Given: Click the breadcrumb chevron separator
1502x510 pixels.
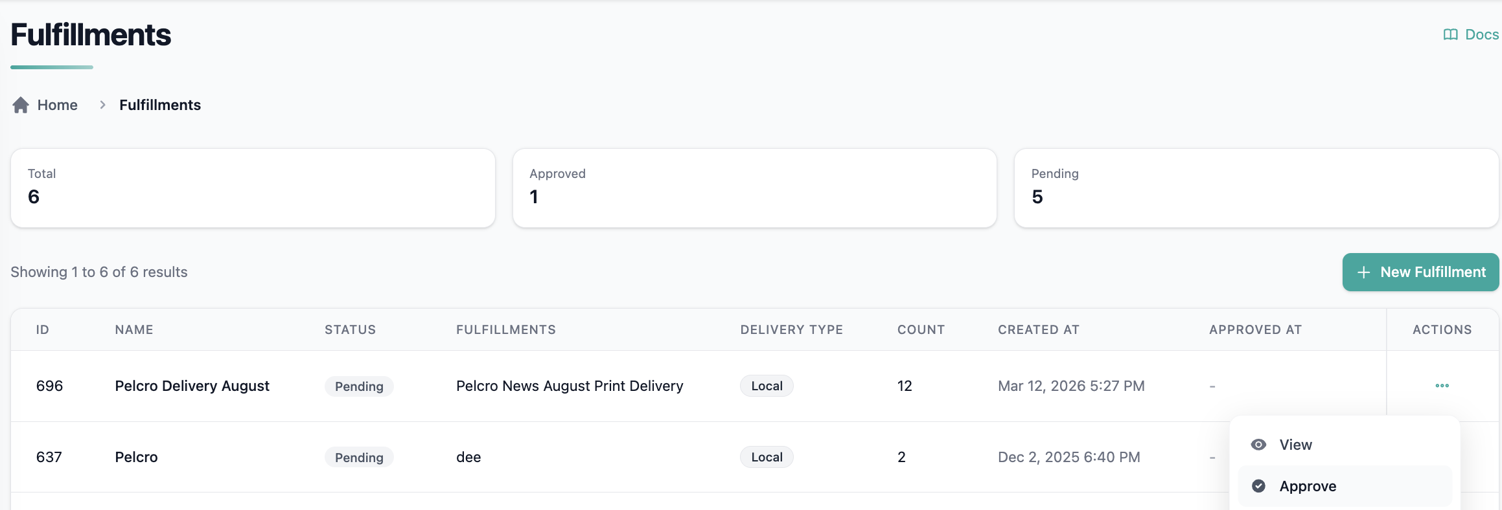Looking at the screenshot, I should (x=102, y=105).
